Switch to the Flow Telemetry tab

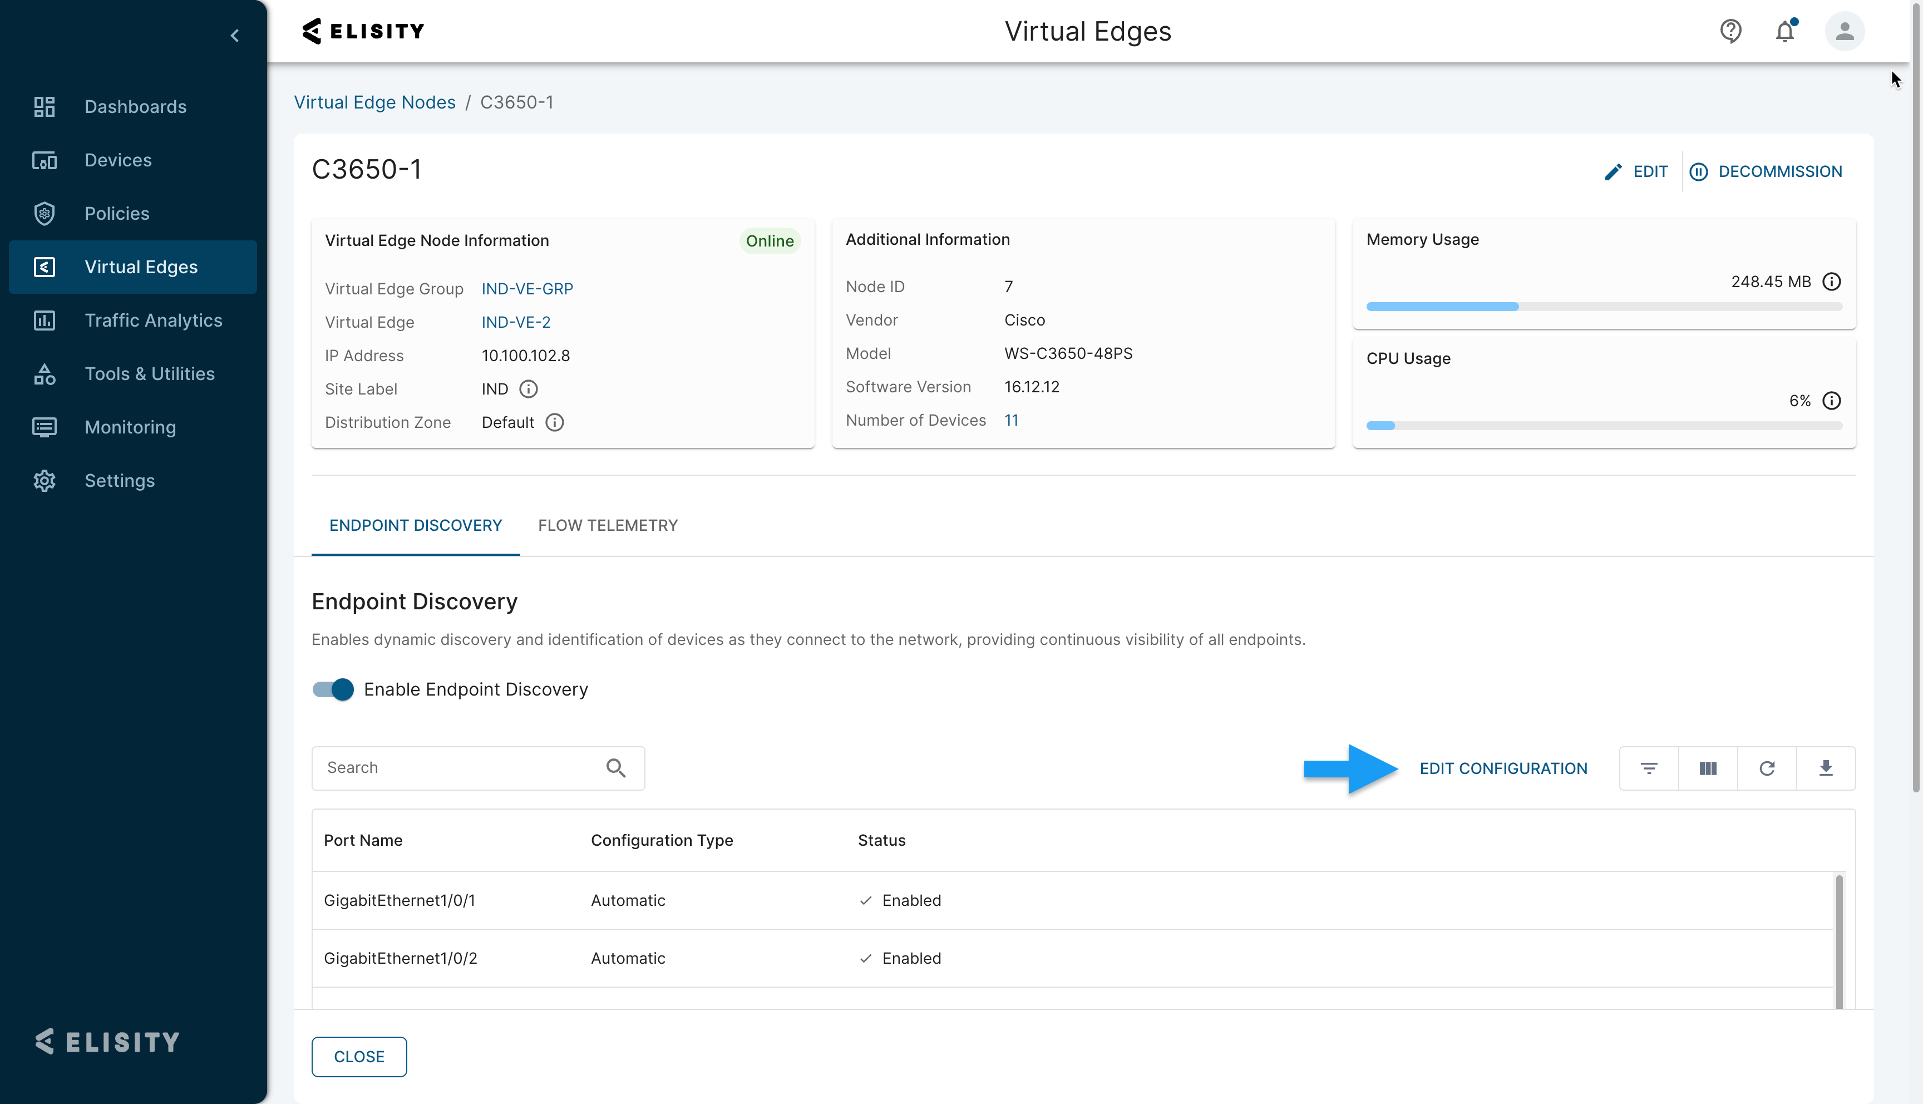coord(607,525)
